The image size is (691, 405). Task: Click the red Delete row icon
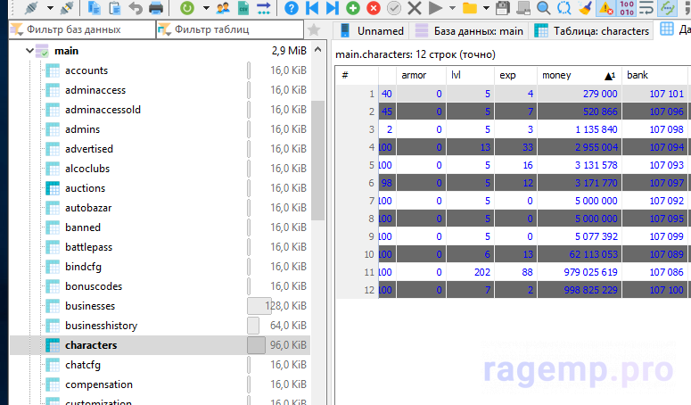pos(374,8)
